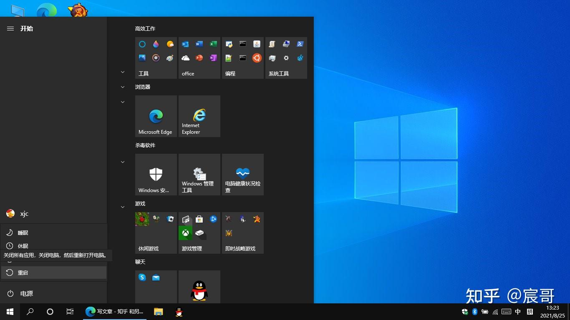
Task: Expand the 系统工具 folder tile
Action: pyautogui.click(x=286, y=58)
